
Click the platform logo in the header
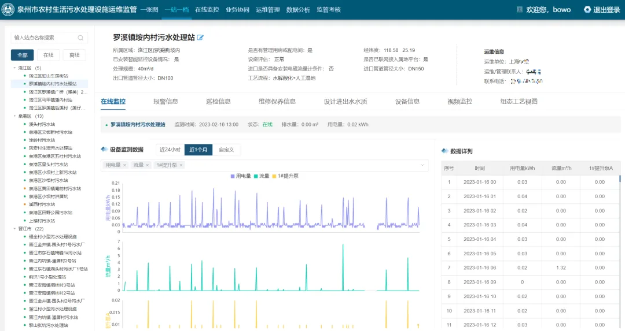pos(8,10)
